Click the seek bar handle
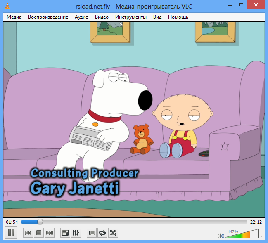Image resolution: width=268 pixels, height=243 pixels. coord(40,222)
